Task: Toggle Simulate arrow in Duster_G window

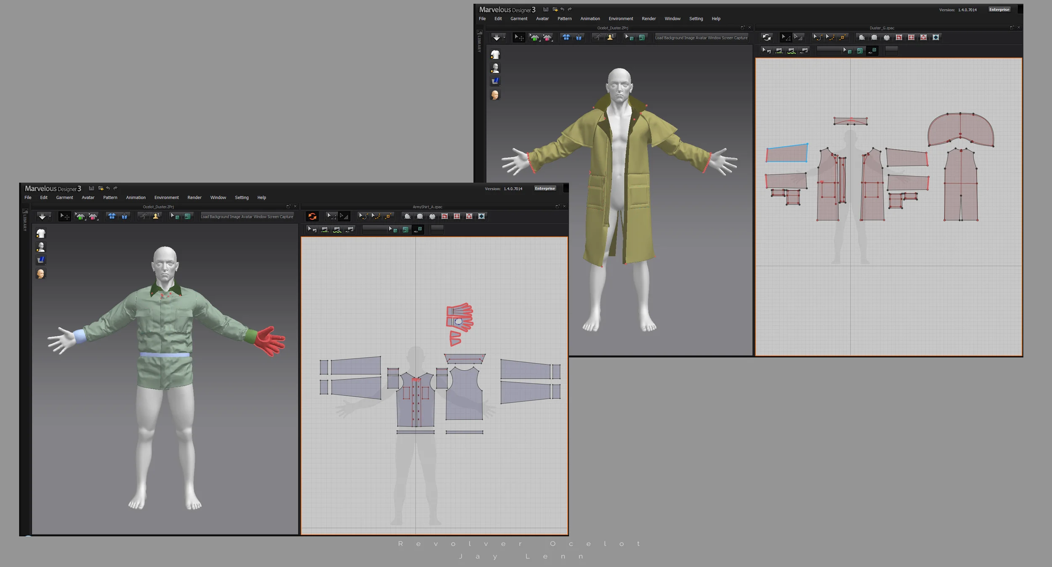Action: click(496, 37)
